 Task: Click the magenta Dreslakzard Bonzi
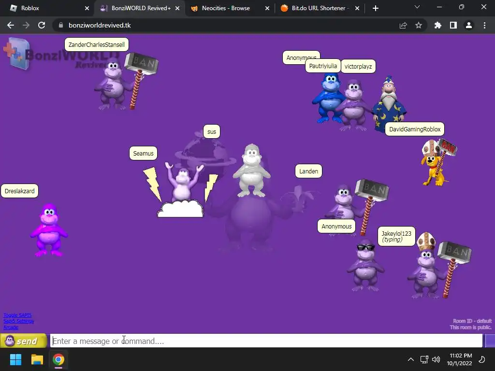49,229
